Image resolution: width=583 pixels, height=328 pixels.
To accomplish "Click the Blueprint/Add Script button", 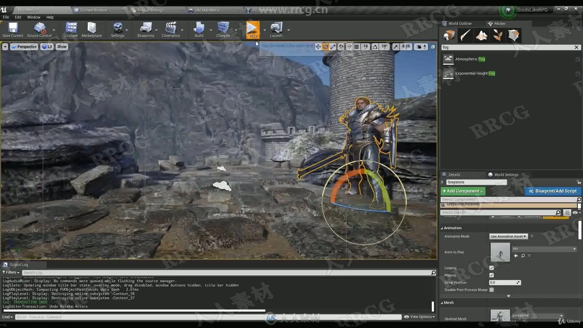I will [x=553, y=191].
